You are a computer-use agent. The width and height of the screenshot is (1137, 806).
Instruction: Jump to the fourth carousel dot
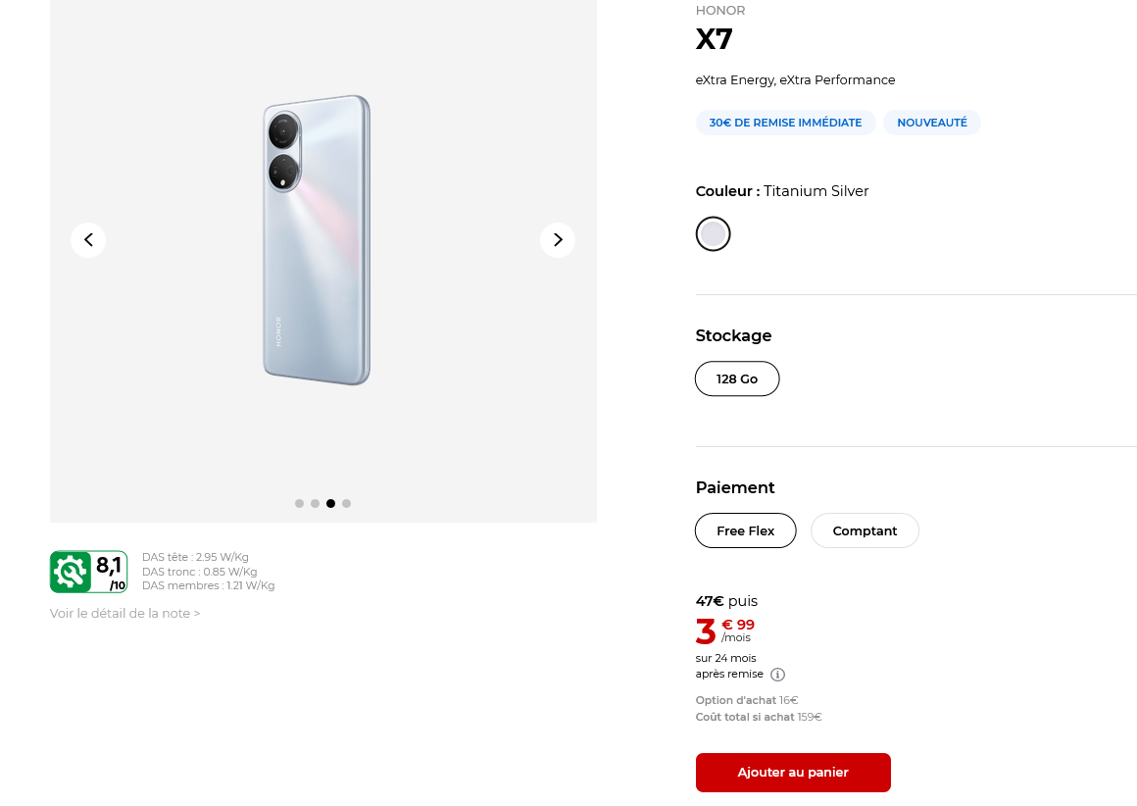pyautogui.click(x=346, y=503)
